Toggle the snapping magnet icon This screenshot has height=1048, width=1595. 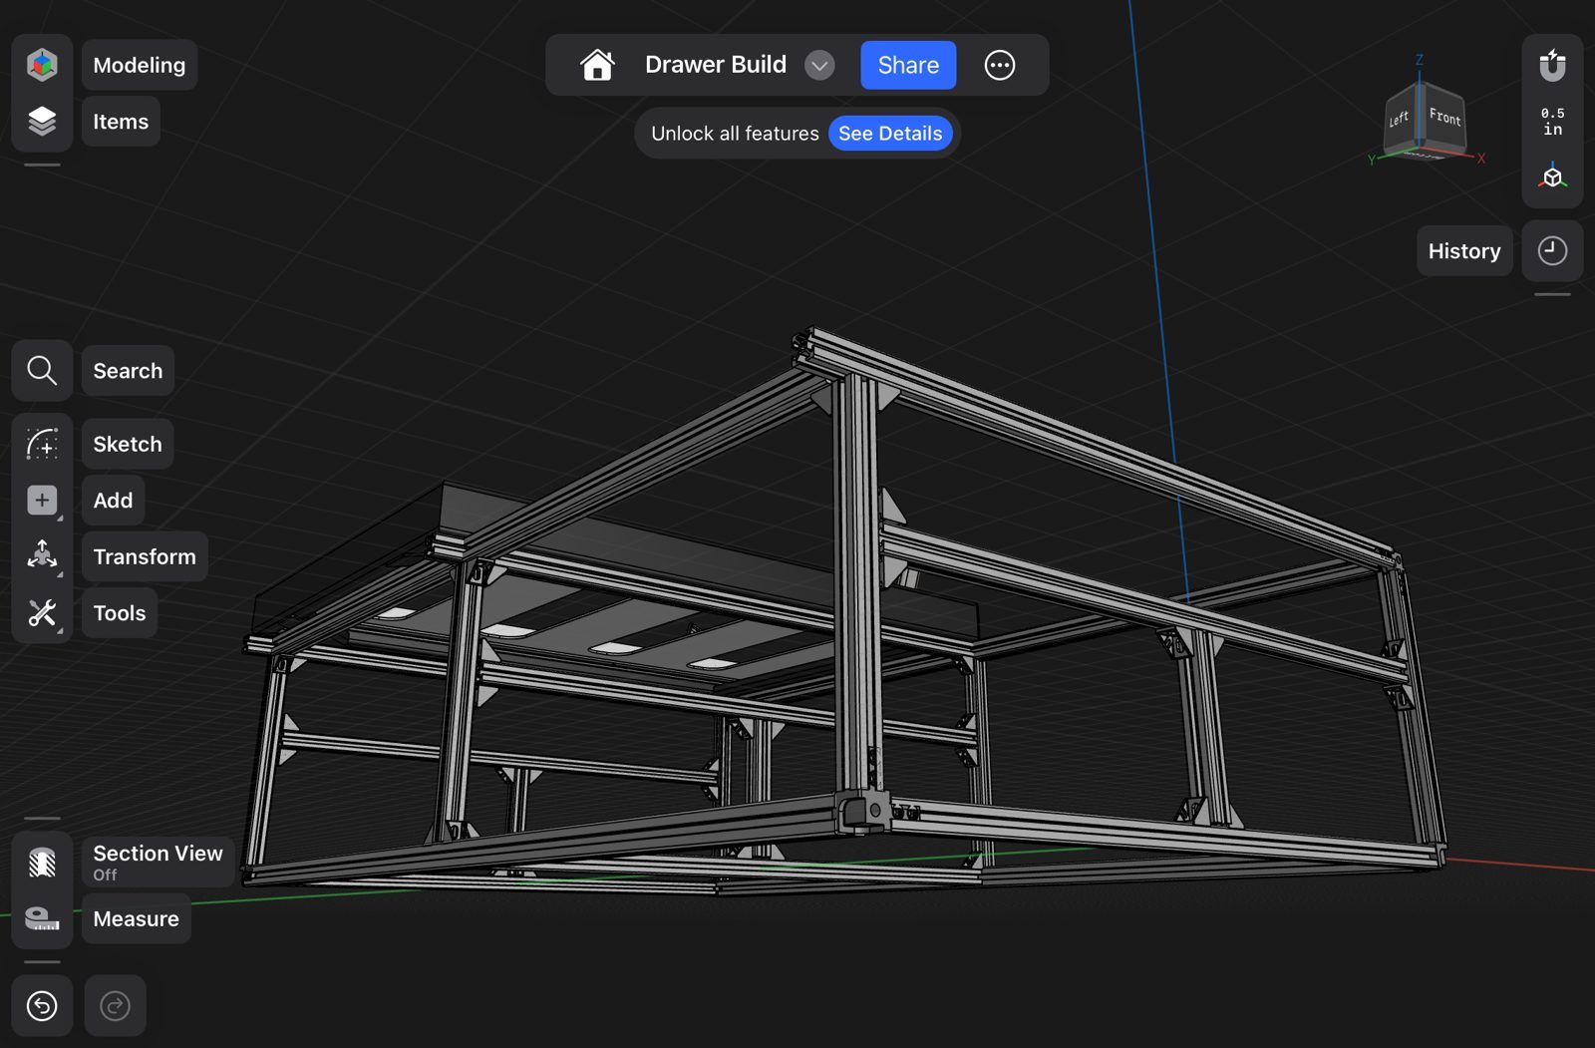(x=1552, y=65)
